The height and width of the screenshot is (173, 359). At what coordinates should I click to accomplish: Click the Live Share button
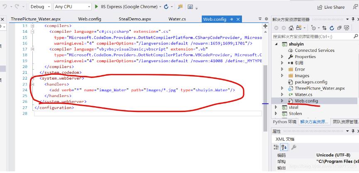point(331,7)
